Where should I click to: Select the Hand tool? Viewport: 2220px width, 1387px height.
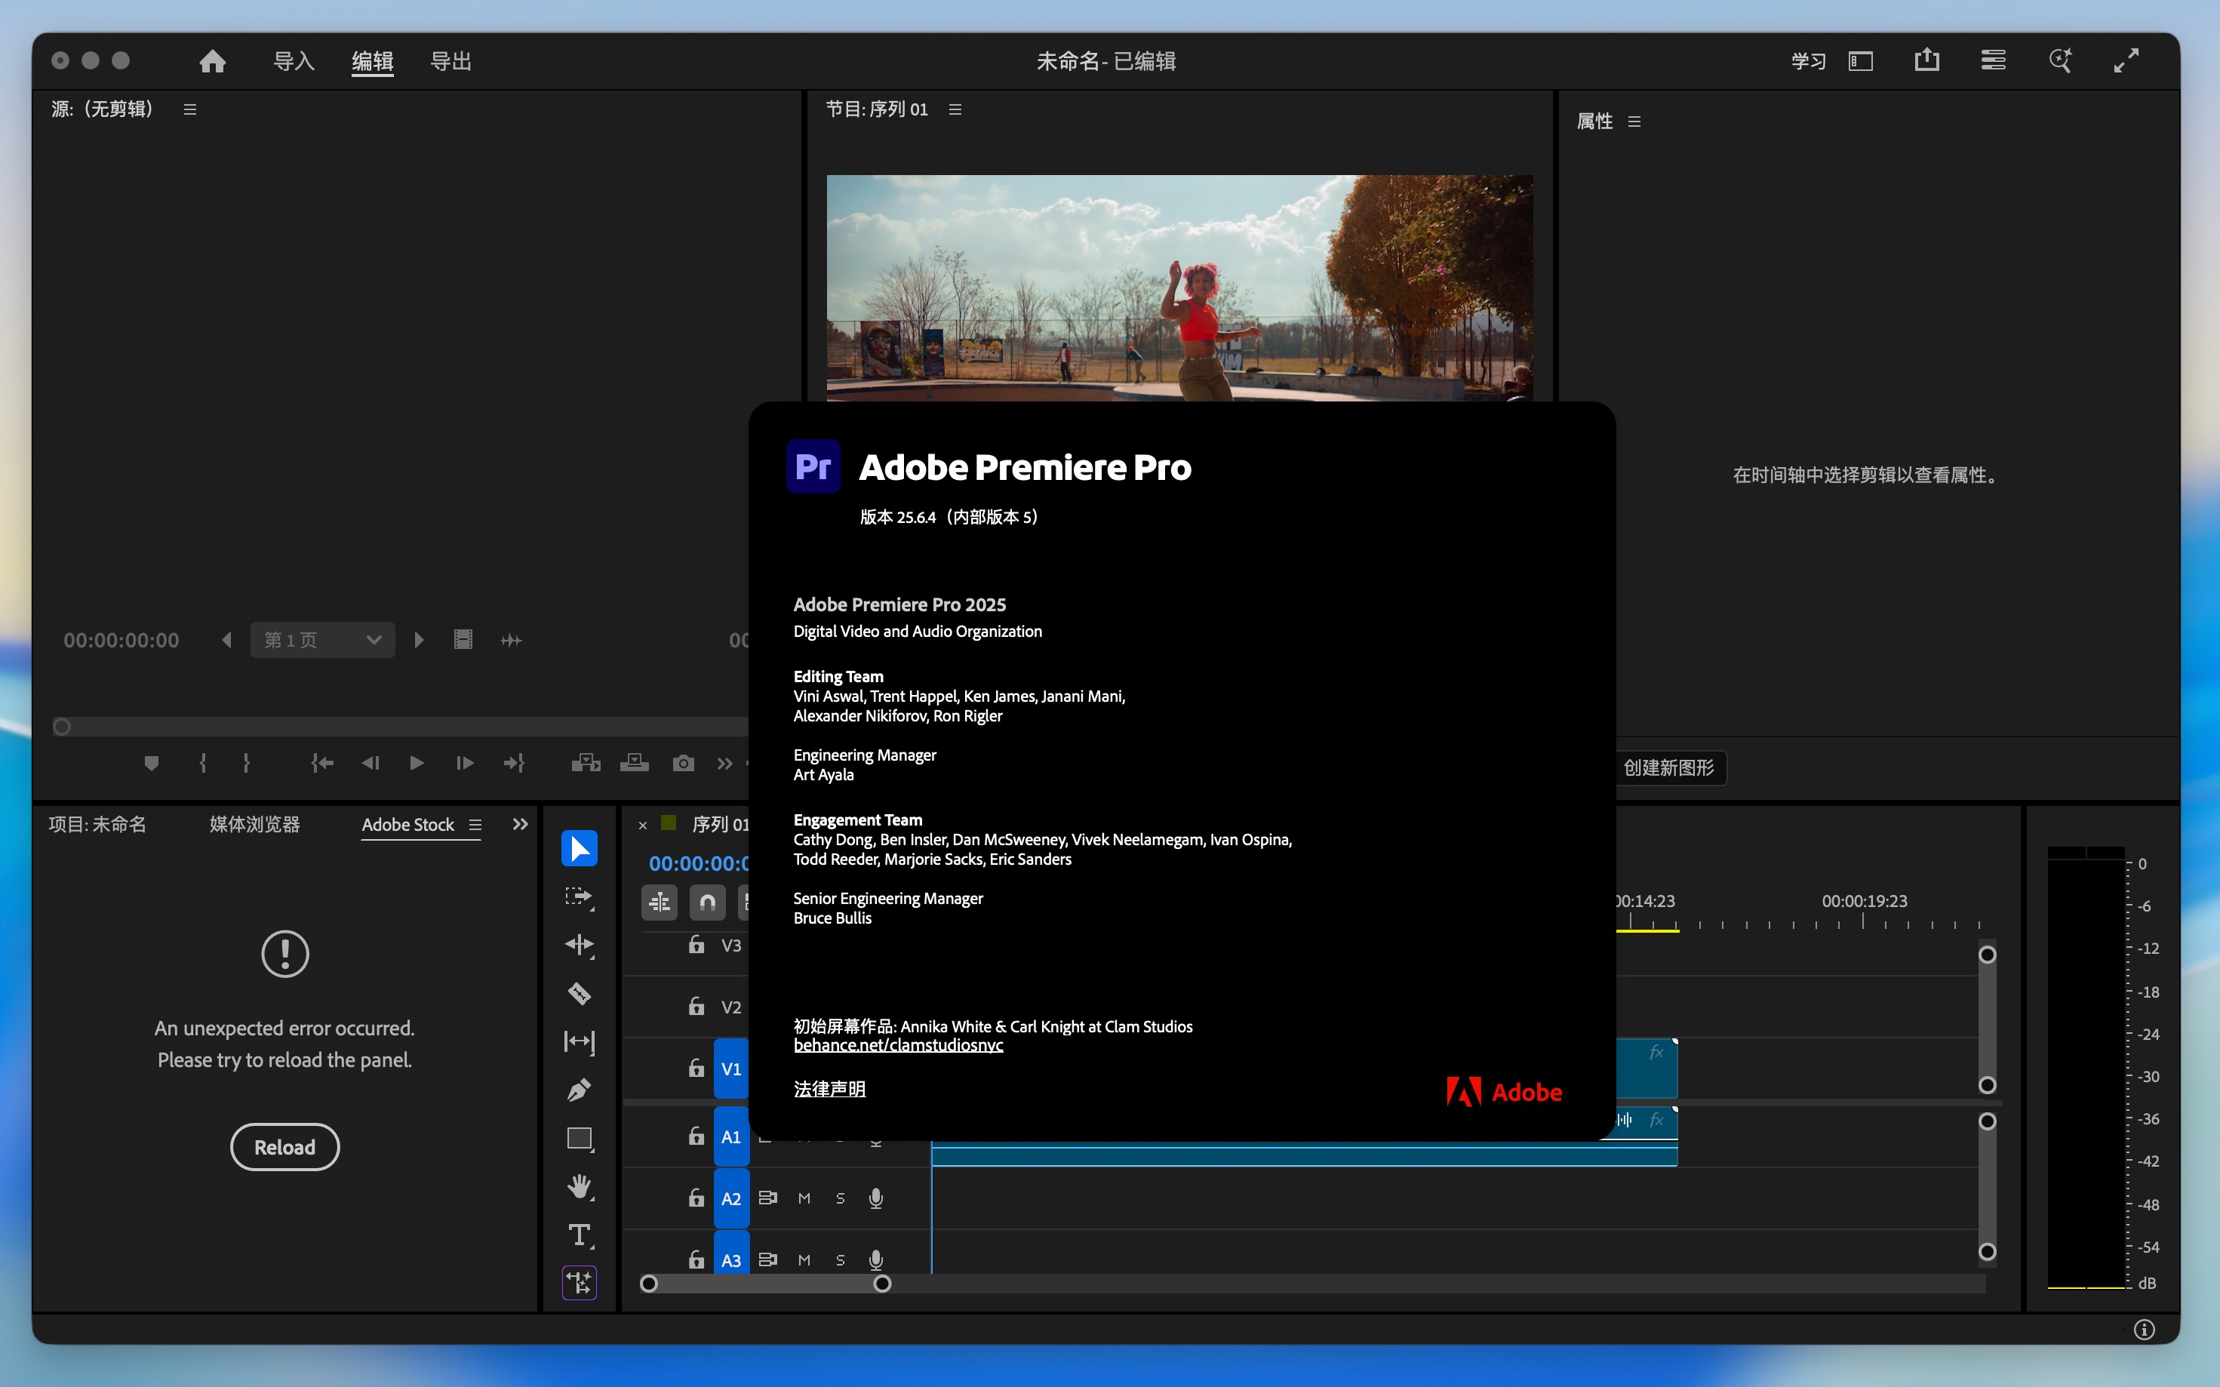tap(579, 1187)
